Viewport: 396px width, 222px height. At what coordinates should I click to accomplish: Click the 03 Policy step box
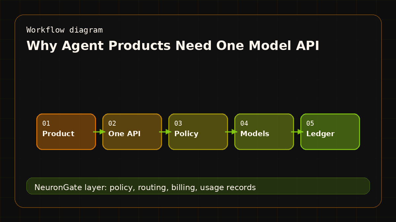click(x=198, y=132)
